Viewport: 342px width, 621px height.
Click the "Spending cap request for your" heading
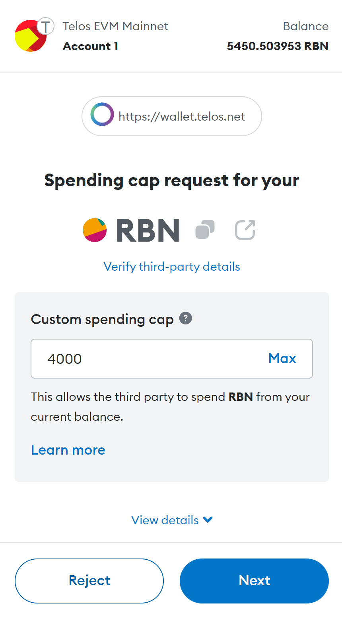172,180
